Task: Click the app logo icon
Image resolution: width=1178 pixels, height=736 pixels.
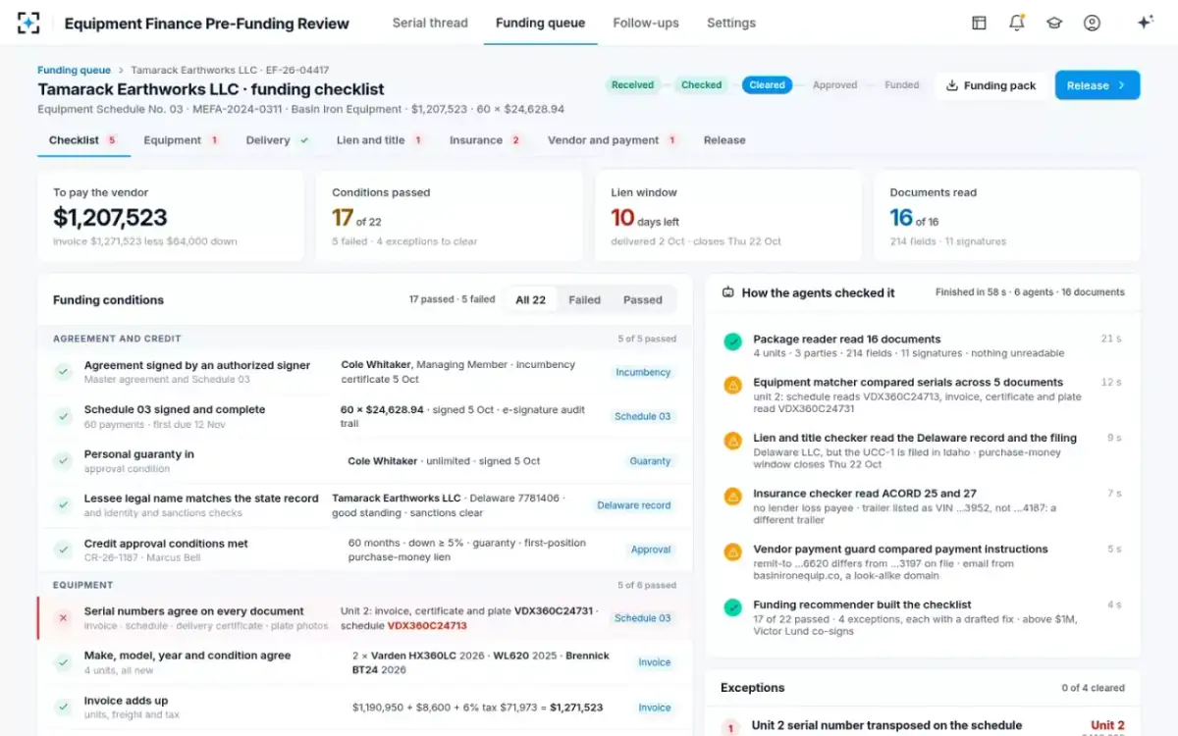Action: pyautogui.click(x=29, y=23)
